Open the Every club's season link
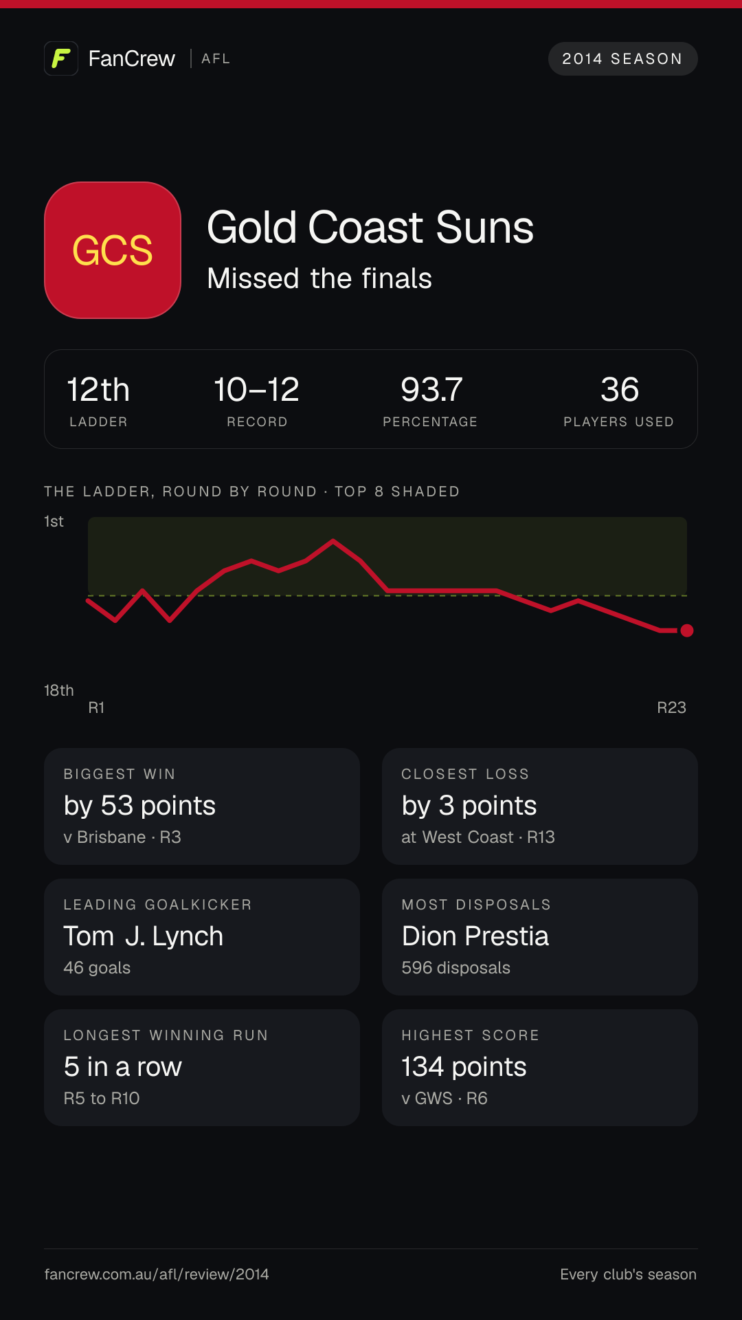742x1320 pixels. [x=628, y=1274]
